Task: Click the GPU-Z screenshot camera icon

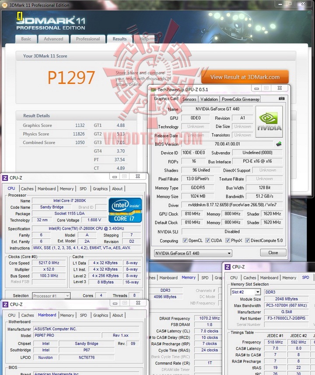Action: 281,99
